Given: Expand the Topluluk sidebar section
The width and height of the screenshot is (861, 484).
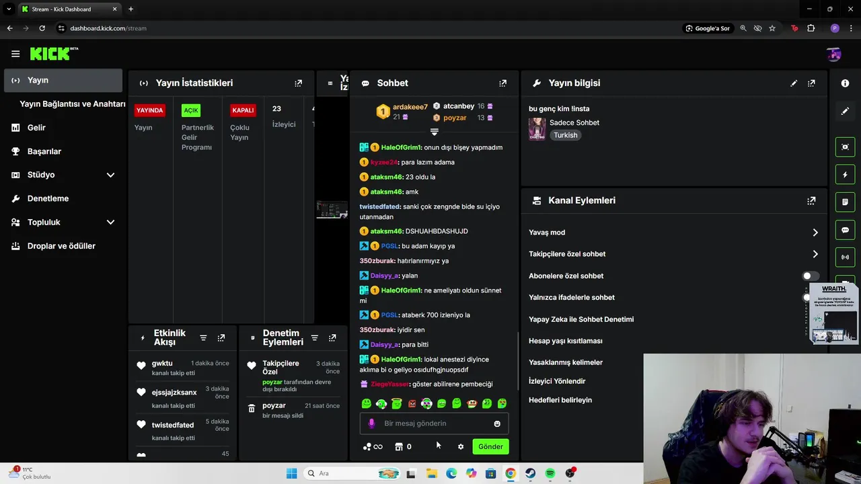Looking at the screenshot, I should (110, 222).
